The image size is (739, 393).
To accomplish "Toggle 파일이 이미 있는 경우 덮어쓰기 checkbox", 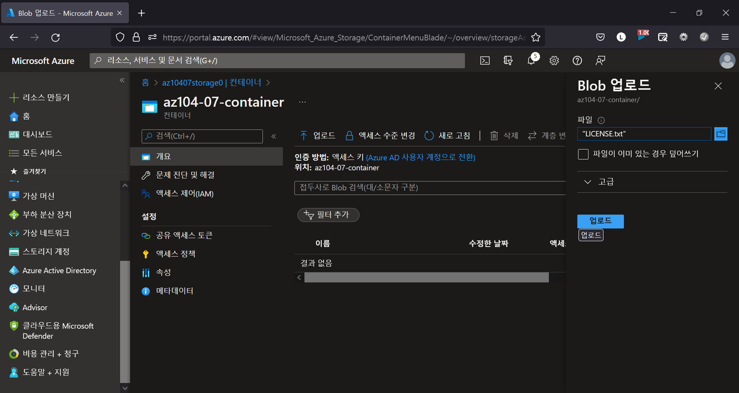I will pos(583,154).
